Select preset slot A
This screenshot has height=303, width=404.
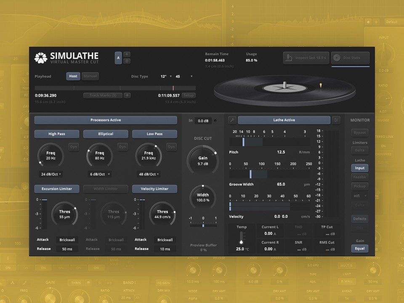point(118,58)
